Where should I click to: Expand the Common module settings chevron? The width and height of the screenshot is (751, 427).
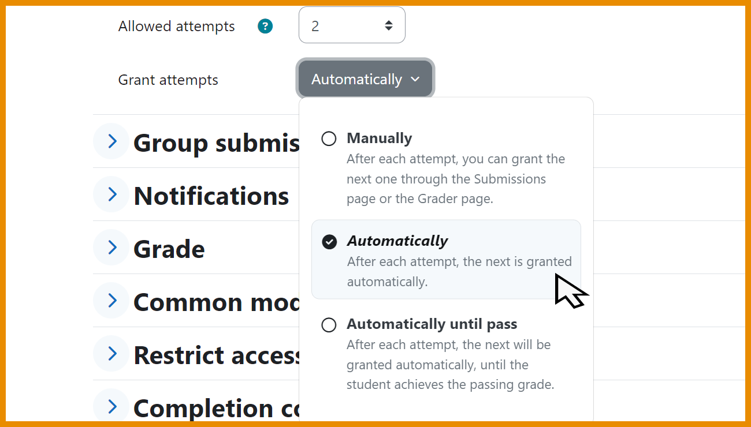111,300
